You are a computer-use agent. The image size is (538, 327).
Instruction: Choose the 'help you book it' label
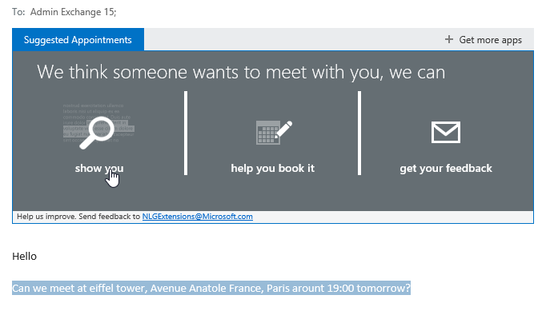click(273, 168)
